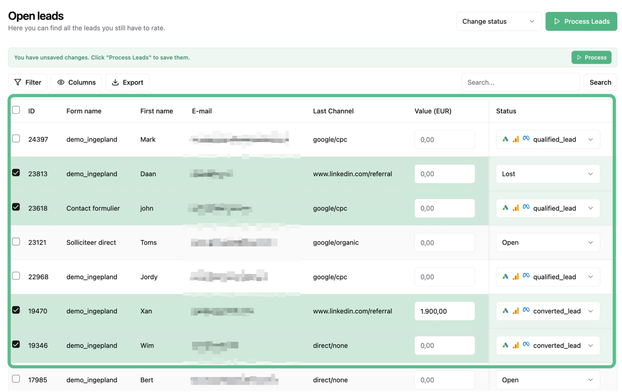
Task: Click the Form name column header
Action: (x=84, y=111)
